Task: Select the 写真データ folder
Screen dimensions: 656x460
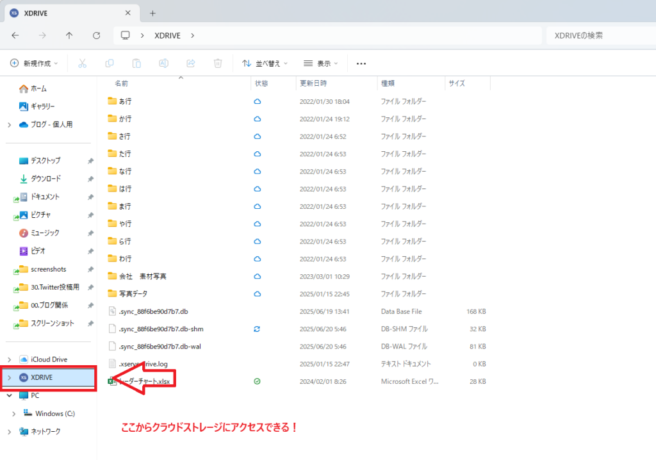Action: click(127, 294)
